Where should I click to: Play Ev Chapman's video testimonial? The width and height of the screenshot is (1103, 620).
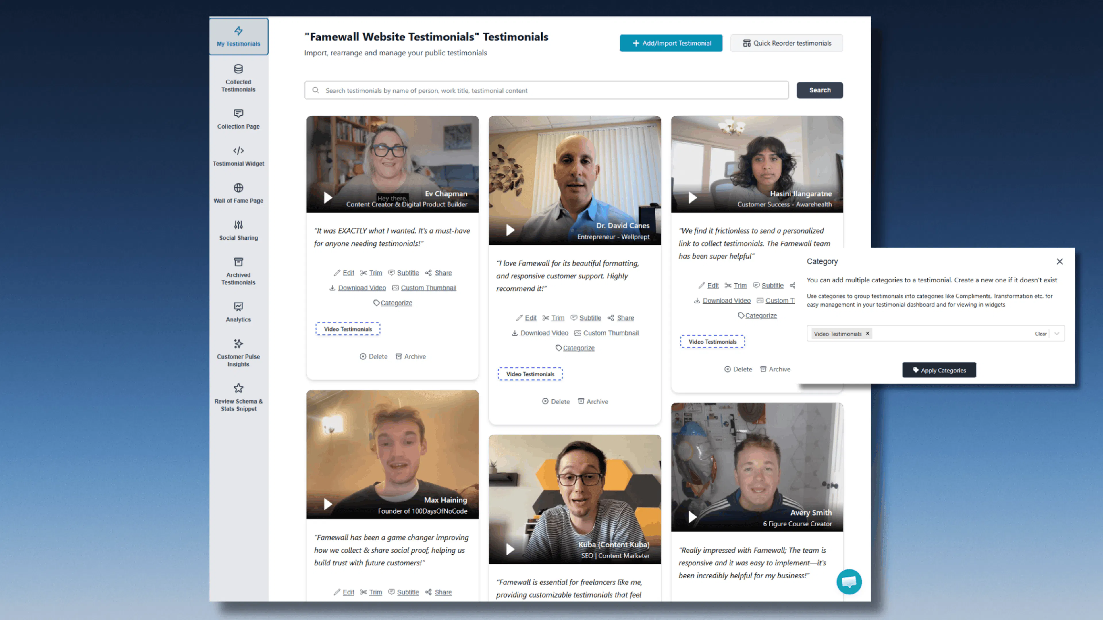point(327,198)
